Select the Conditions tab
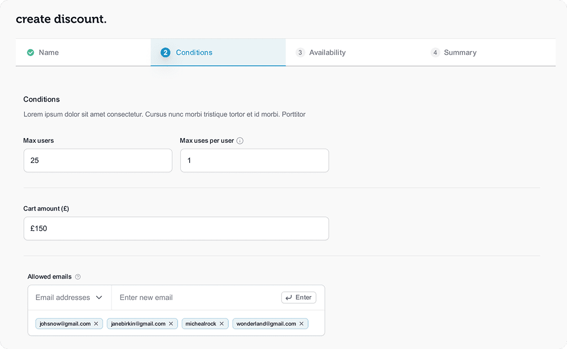 [x=194, y=52]
